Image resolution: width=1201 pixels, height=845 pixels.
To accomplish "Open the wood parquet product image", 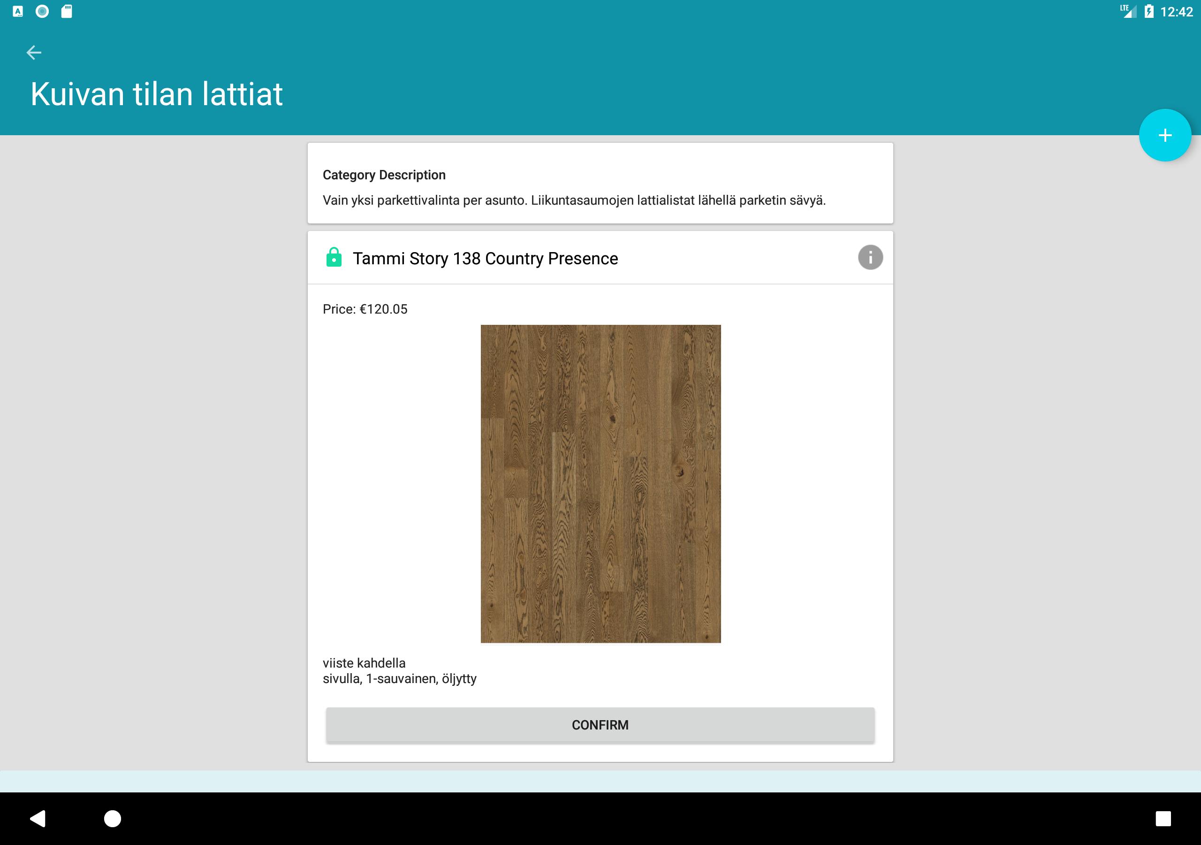I will [600, 484].
